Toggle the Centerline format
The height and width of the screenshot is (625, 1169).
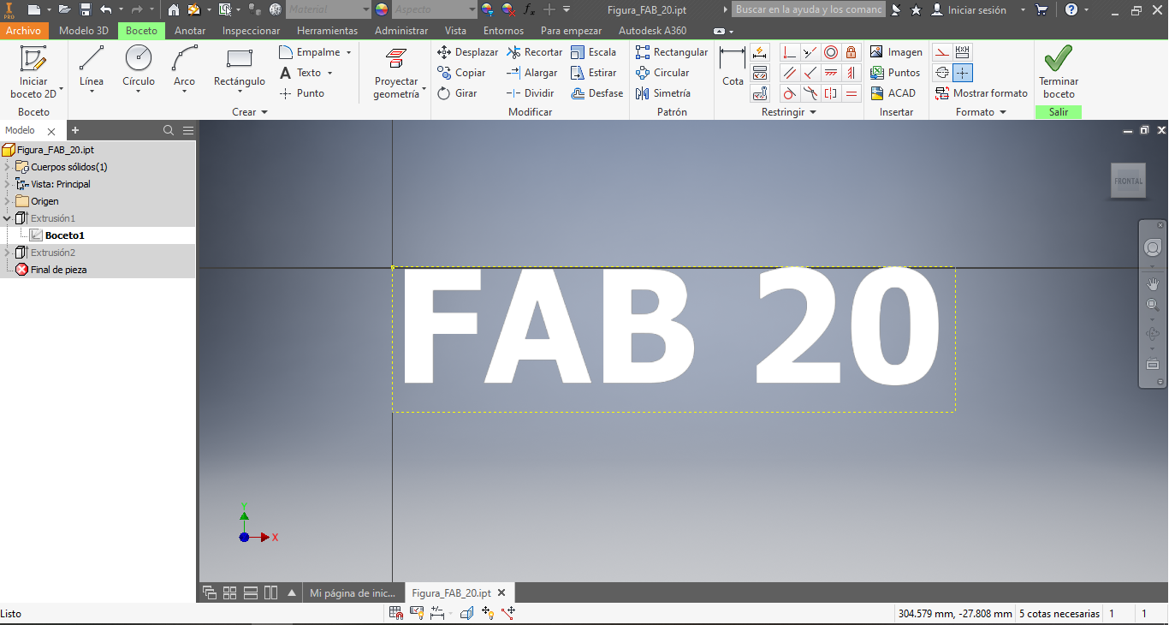click(x=942, y=73)
